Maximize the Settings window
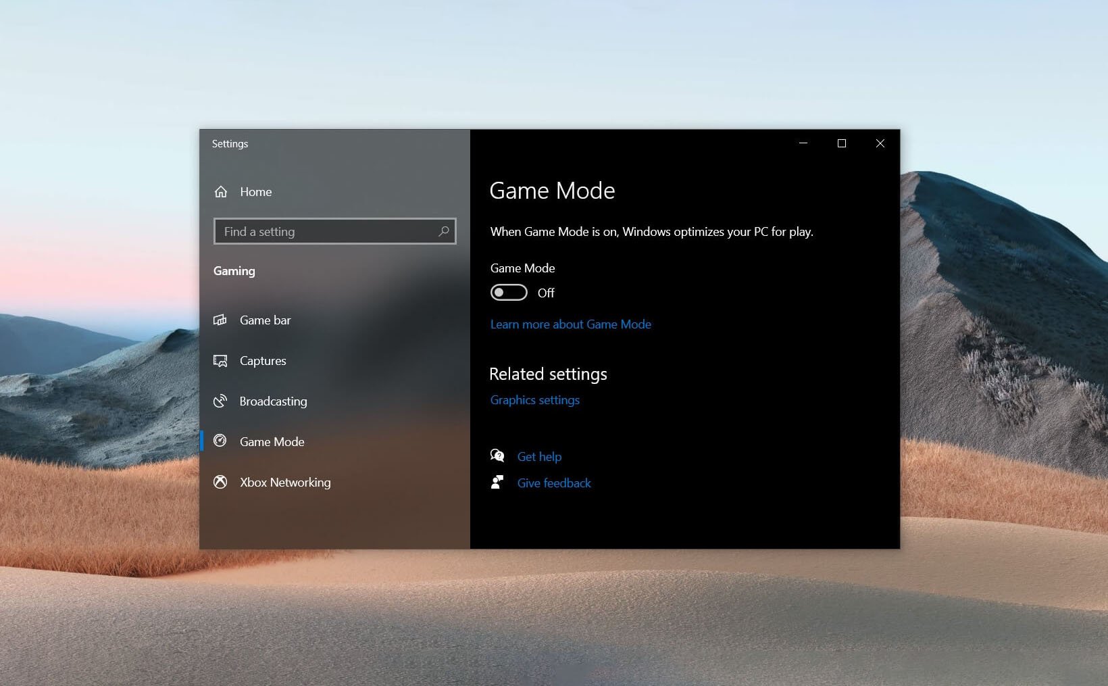 click(842, 143)
